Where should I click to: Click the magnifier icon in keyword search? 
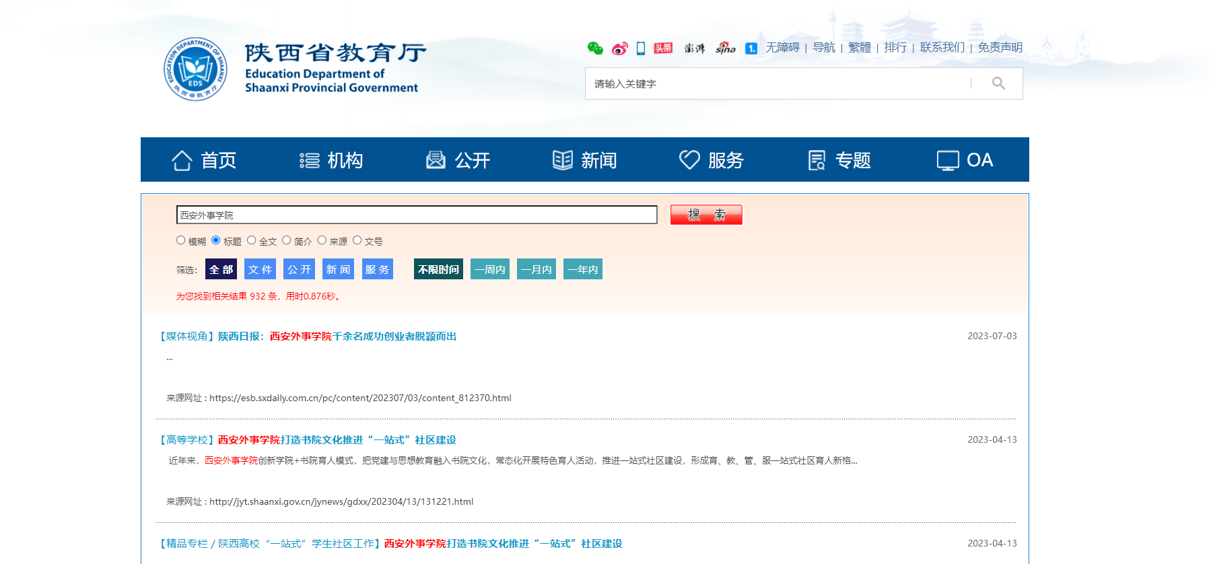[998, 83]
